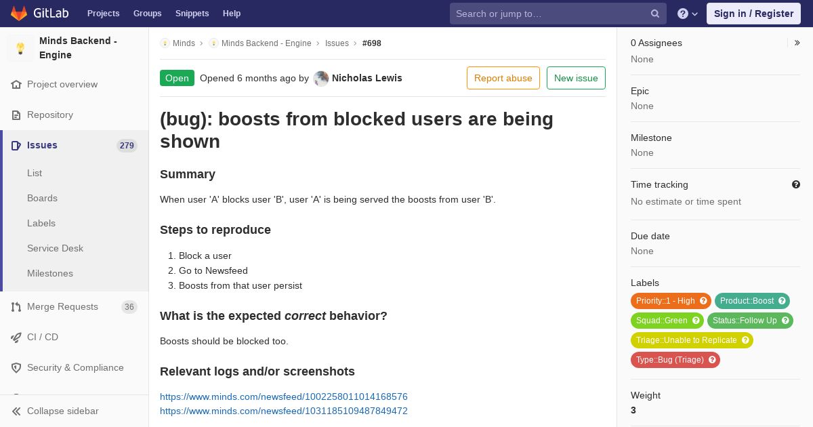Select Milestones under Issues
This screenshot has width=813, height=427.
tap(50, 274)
